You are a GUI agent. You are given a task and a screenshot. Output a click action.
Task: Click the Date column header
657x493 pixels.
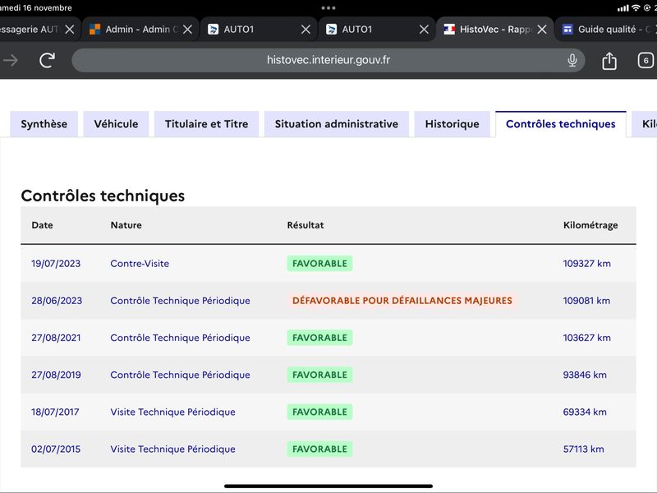(x=43, y=225)
